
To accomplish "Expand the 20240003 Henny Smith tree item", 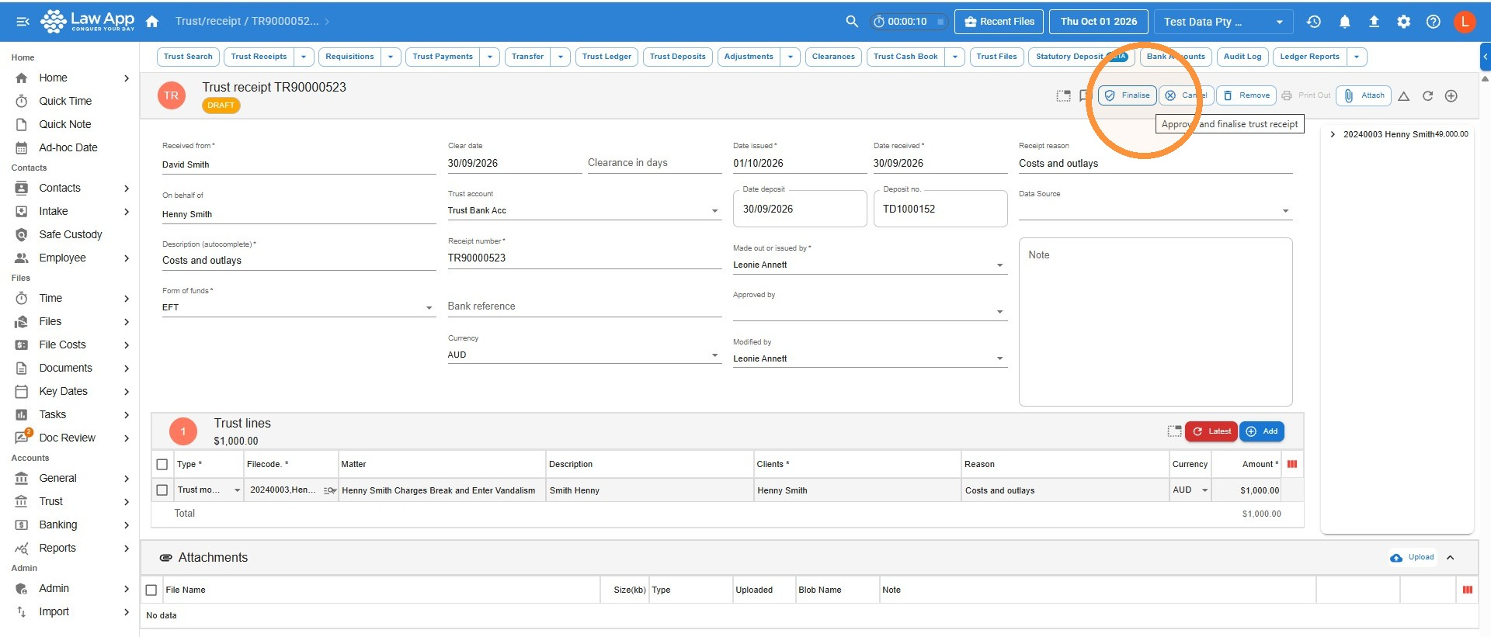I will click(x=1333, y=134).
